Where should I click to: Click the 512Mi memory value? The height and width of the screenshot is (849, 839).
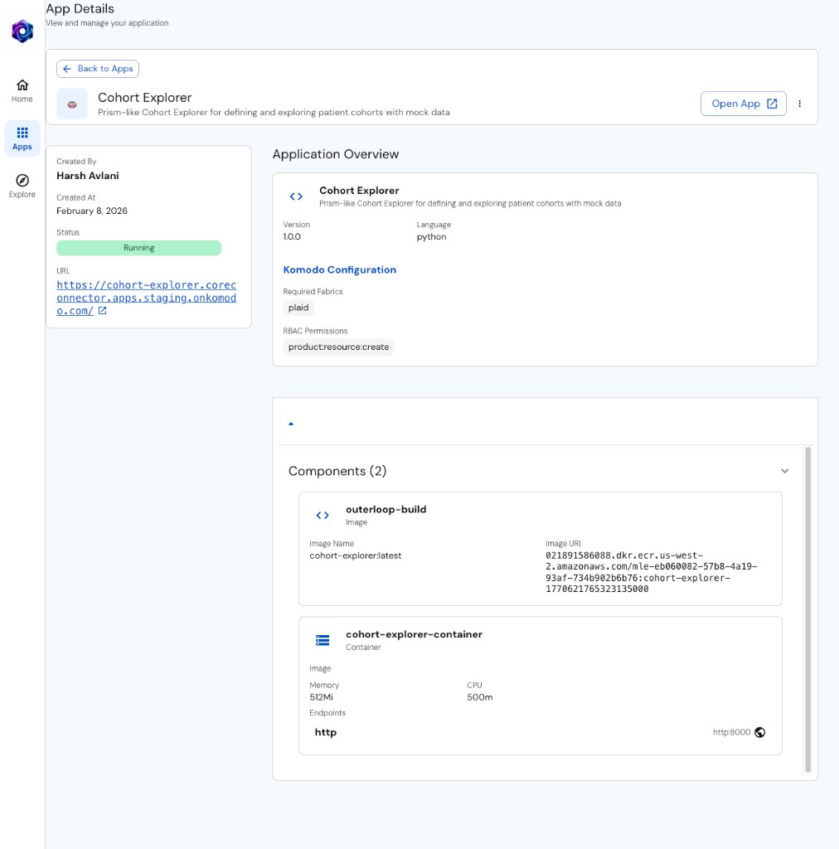pos(321,696)
